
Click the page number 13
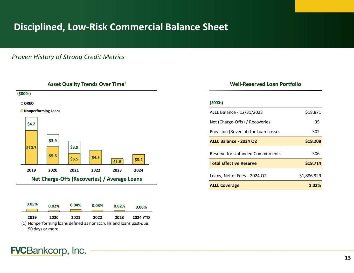[x=348, y=258]
